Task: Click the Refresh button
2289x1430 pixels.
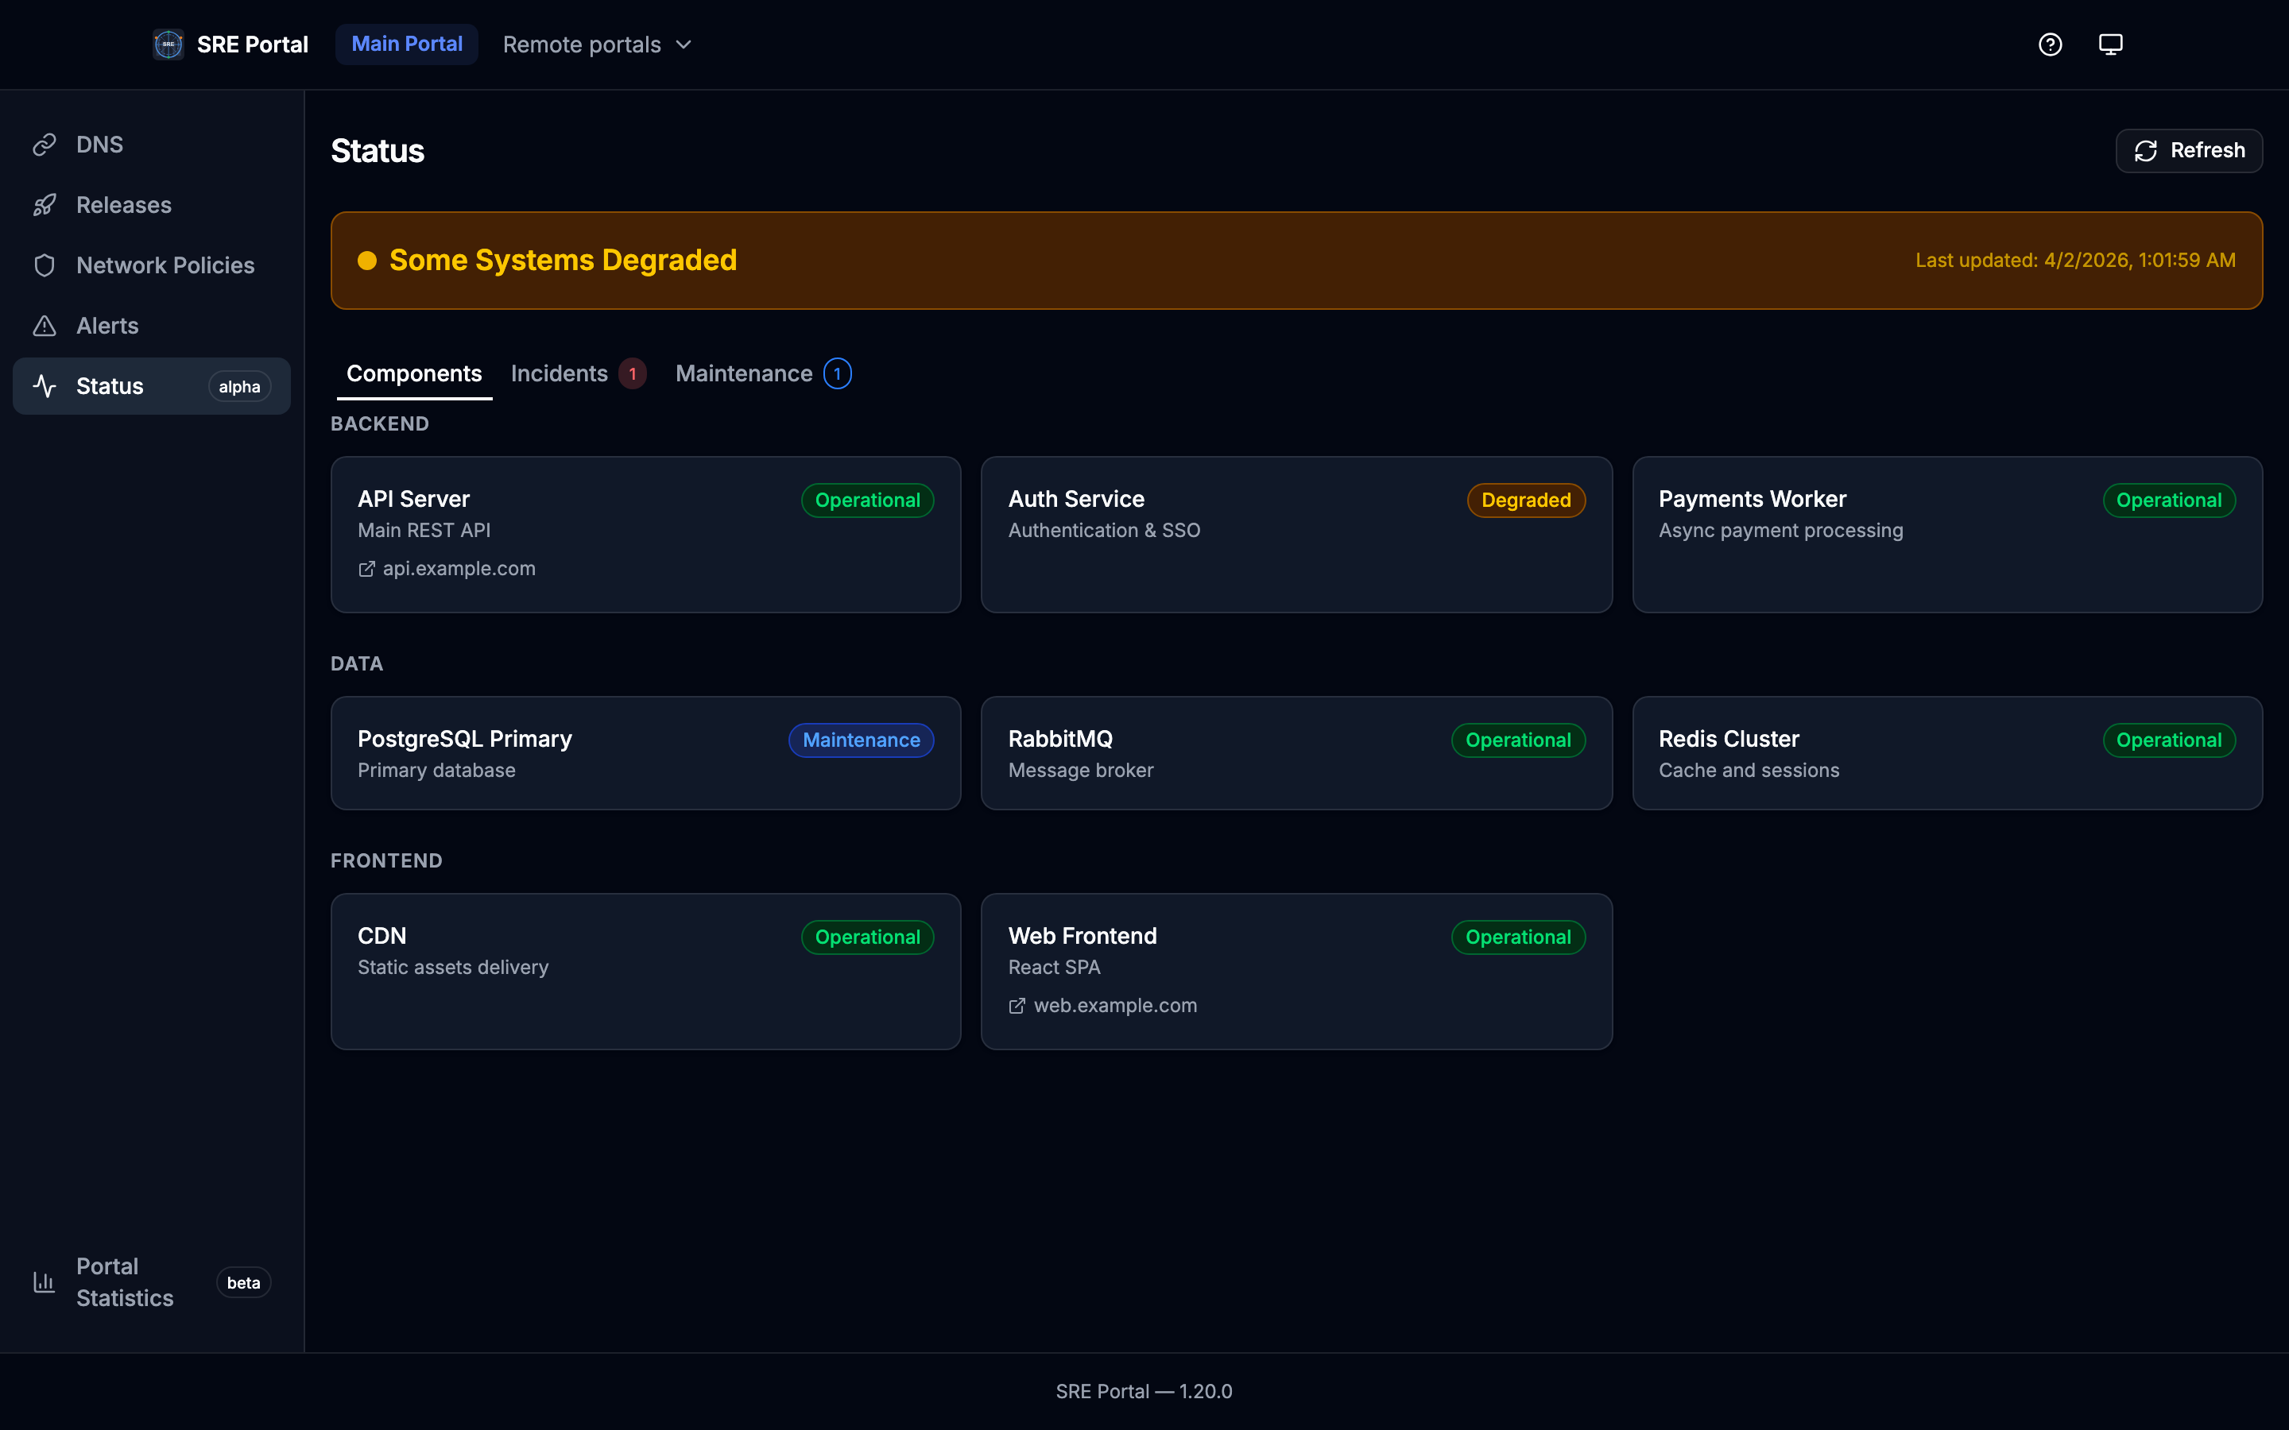Action: [x=2190, y=150]
